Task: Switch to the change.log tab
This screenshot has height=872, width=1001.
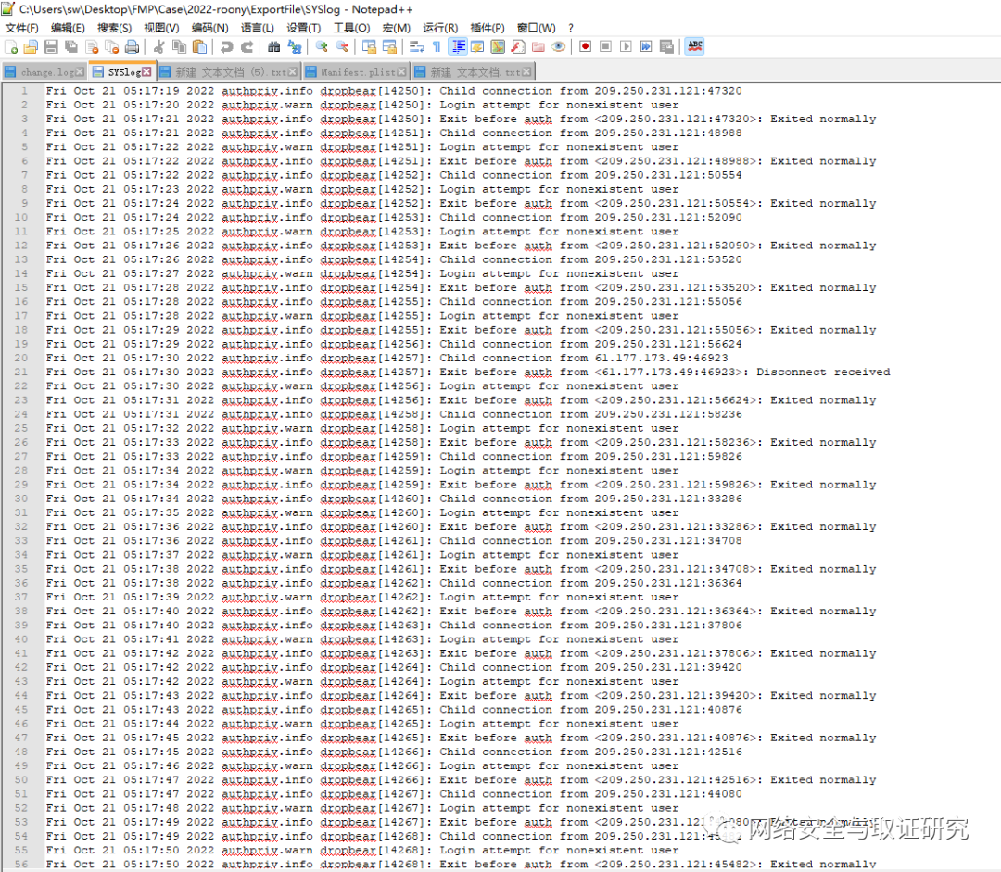Action: pos(44,72)
